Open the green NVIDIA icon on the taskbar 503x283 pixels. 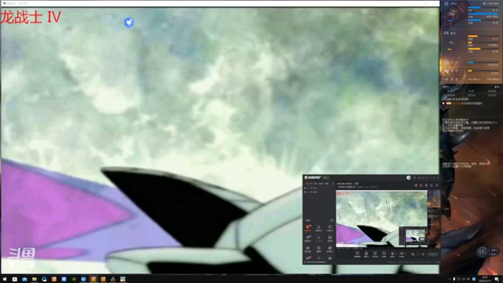pyautogui.click(x=74, y=279)
